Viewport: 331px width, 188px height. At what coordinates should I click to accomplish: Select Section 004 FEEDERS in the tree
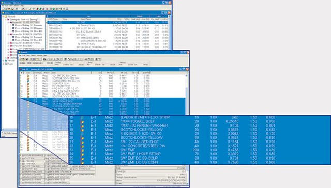22,46
